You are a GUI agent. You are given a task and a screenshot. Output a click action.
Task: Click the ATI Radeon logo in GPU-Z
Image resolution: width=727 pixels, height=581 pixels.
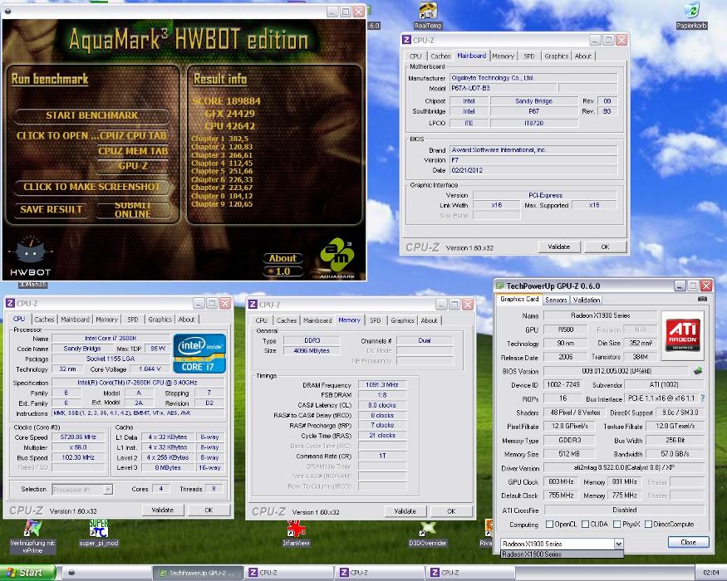[682, 336]
